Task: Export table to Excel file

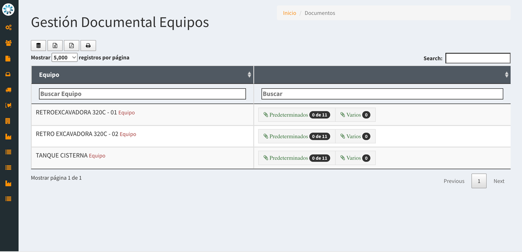Action: coord(55,46)
